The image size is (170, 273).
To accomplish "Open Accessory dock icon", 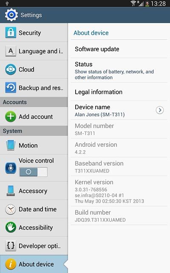I will [x=11, y=191].
